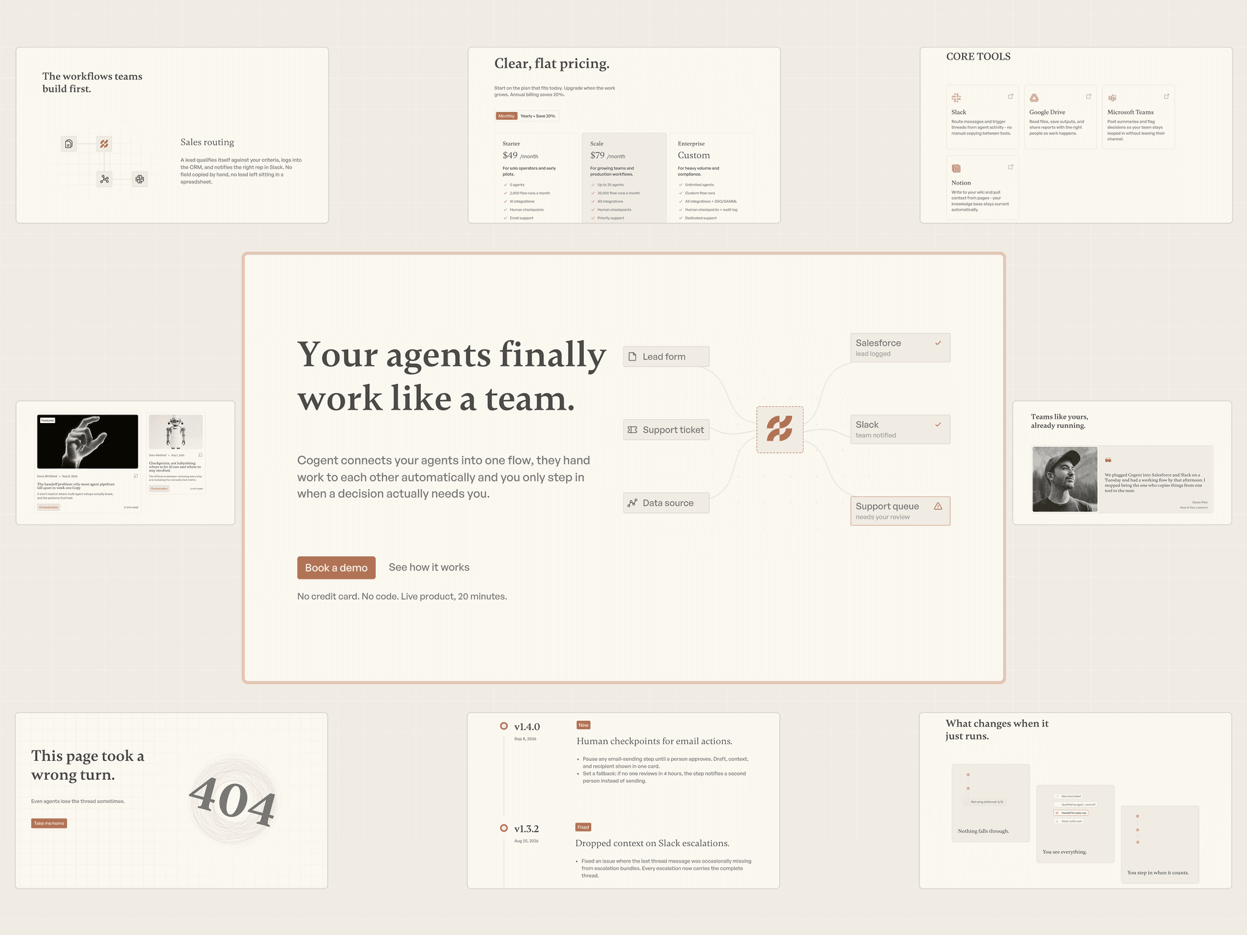Image resolution: width=1247 pixels, height=935 pixels.
Task: Click the Human checkpoints for email actions title
Action: coord(655,741)
